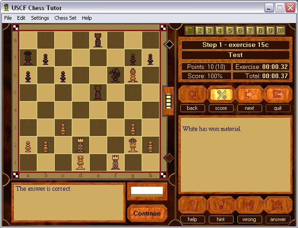Image resolution: width=298 pixels, height=228 pixels.
Task: Click the white answer input field
Action: click(147, 190)
